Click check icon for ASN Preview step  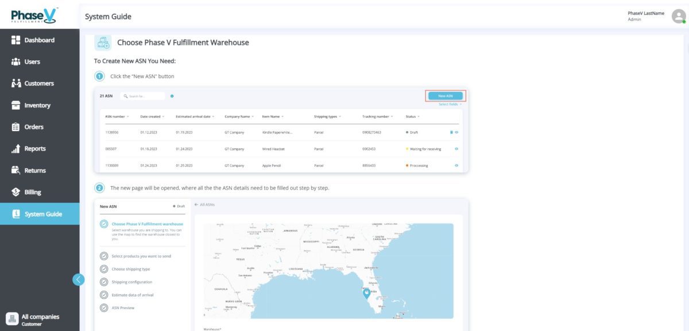tap(104, 308)
